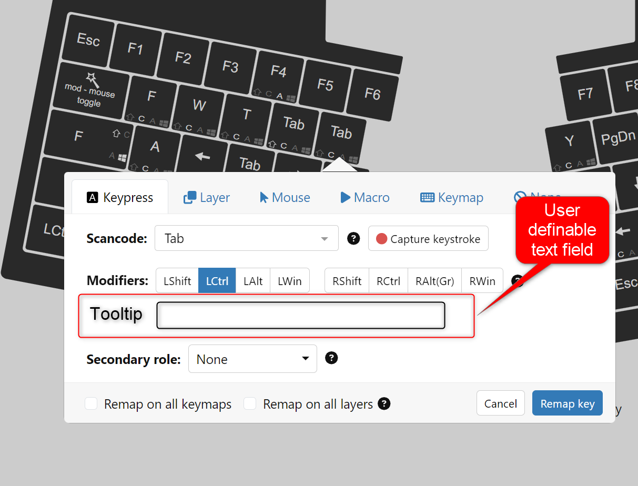This screenshot has height=486, width=638.
Task: Open the Scancode dropdown showing Tab
Action: (x=246, y=239)
